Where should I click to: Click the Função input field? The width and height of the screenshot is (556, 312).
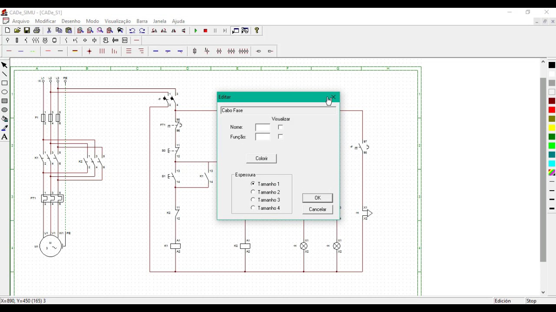[263, 137]
